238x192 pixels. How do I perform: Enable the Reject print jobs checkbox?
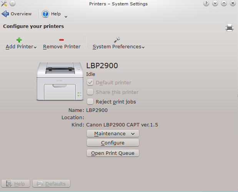[x=90, y=102]
